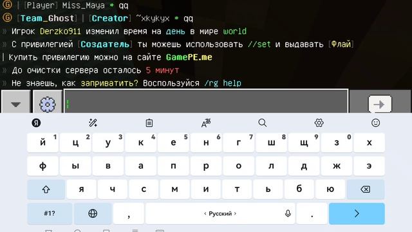This screenshot has height=232, width=412.
Task: Tap the с key
Action: 144,189
